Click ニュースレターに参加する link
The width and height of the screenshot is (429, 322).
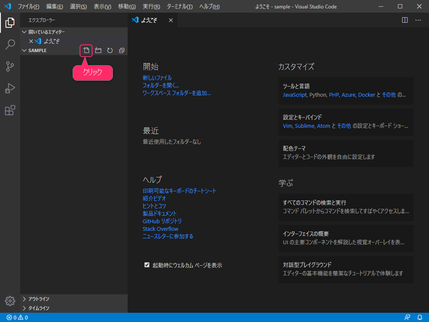coord(168,236)
